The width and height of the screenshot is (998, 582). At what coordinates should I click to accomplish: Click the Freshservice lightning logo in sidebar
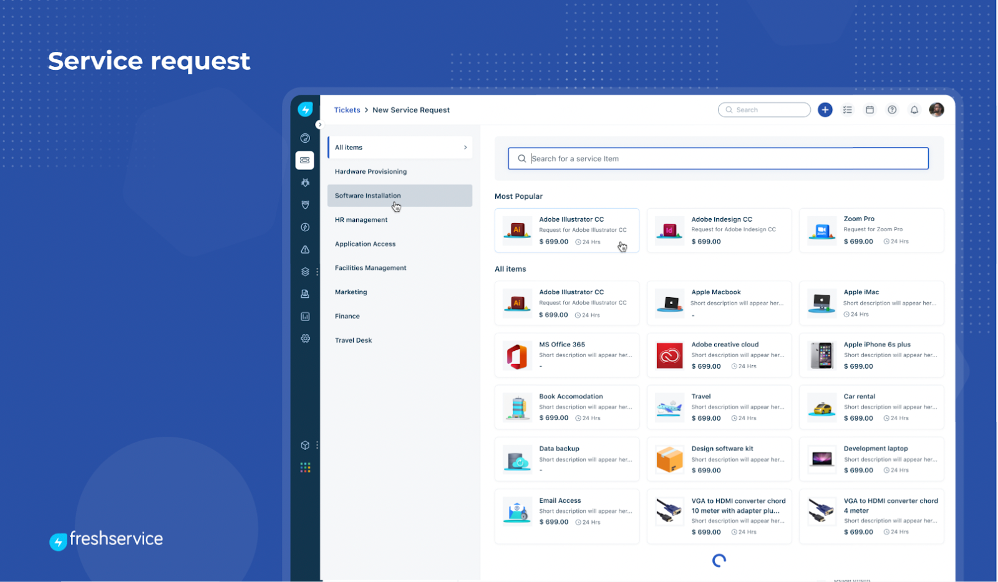(305, 110)
